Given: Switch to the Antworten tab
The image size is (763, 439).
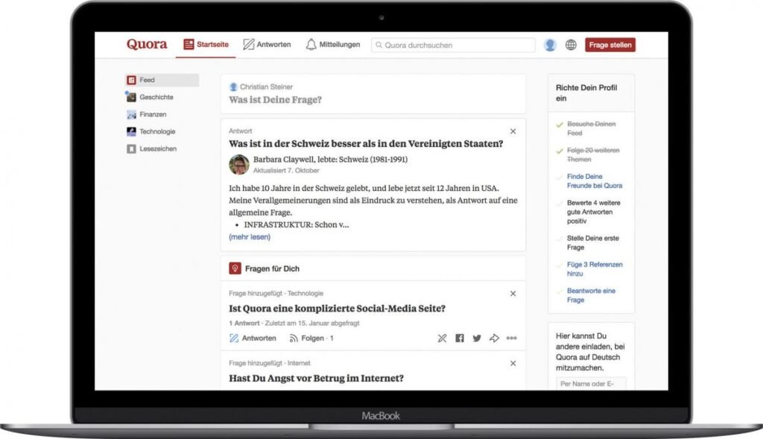Looking at the screenshot, I should [x=267, y=45].
